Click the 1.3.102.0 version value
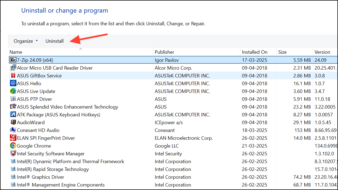338x190 pixels. click(x=324, y=154)
